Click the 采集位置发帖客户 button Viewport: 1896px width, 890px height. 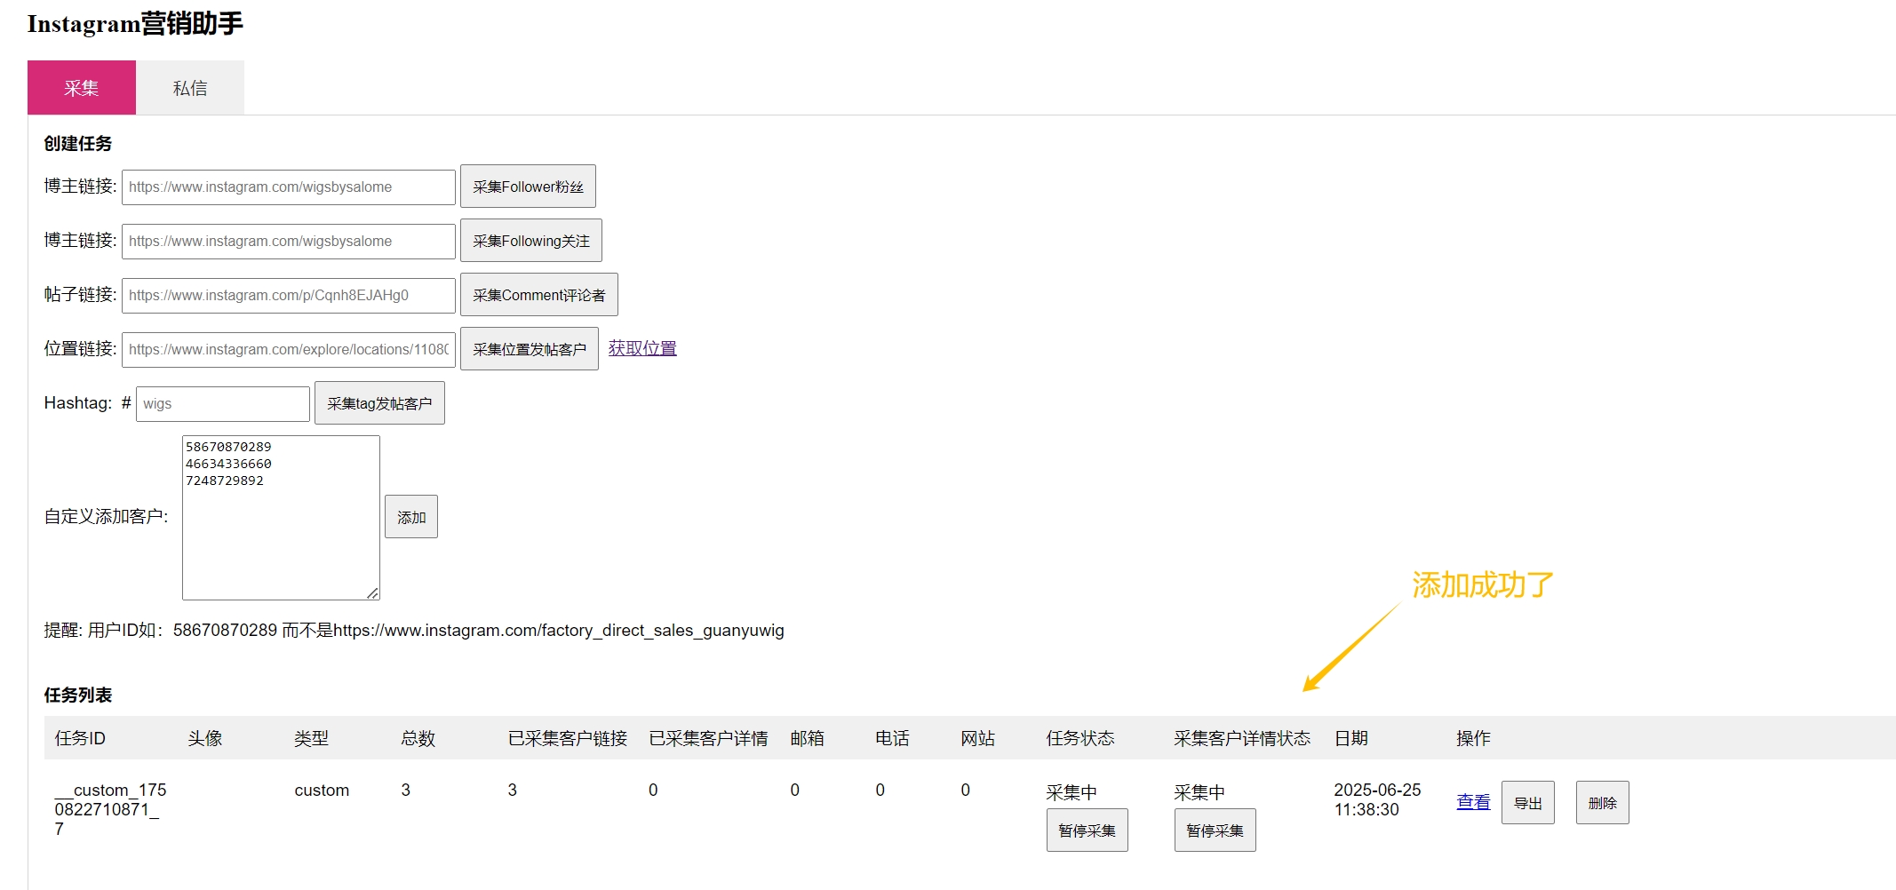(x=530, y=349)
